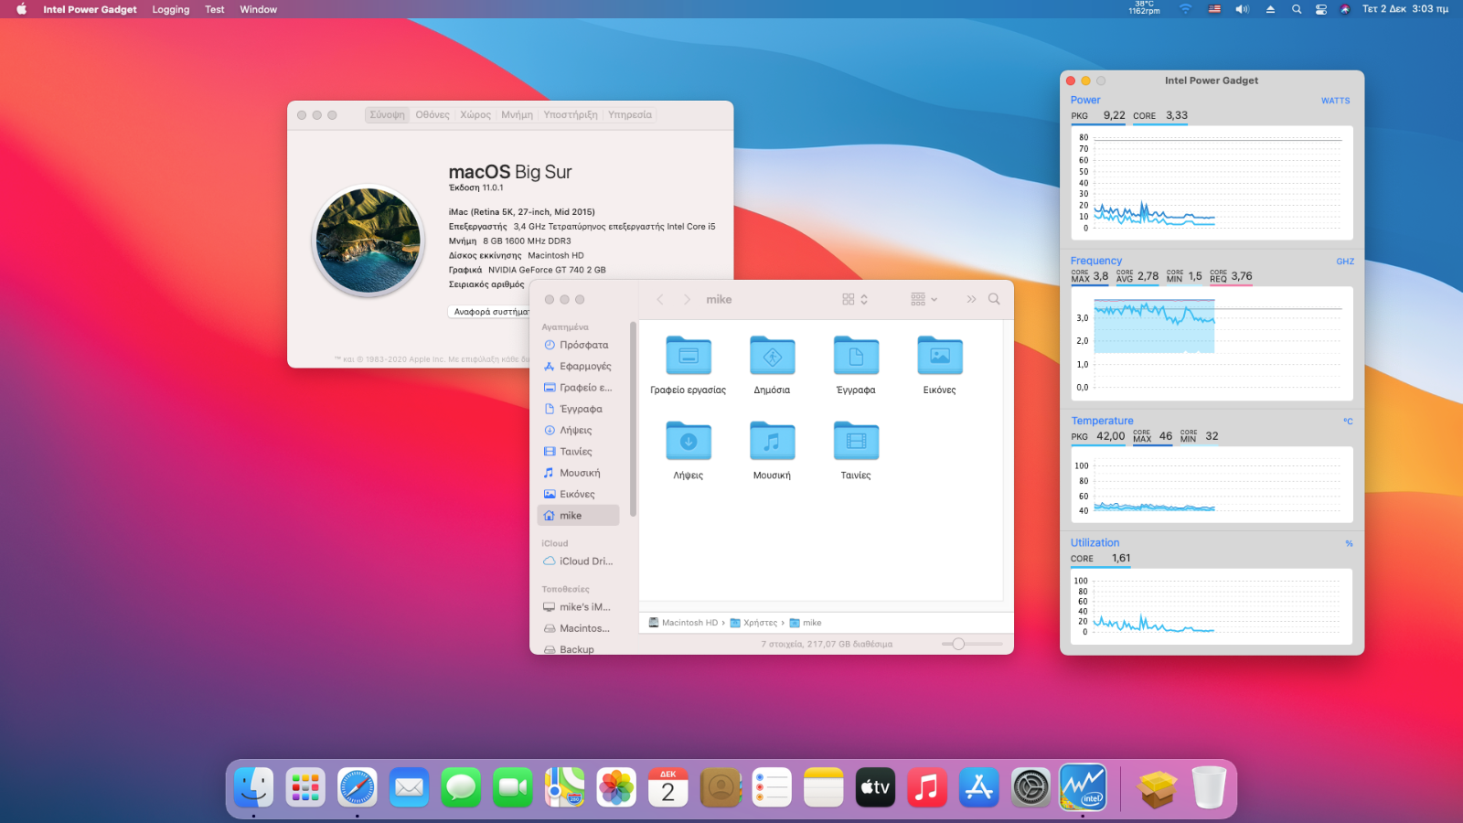
Task: Click Intel Power Gadget Dock icon
Action: coord(1083,786)
